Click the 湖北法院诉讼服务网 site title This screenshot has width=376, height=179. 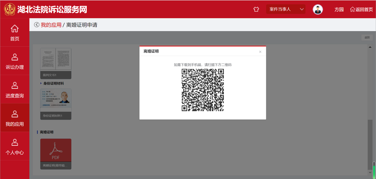[52, 9]
